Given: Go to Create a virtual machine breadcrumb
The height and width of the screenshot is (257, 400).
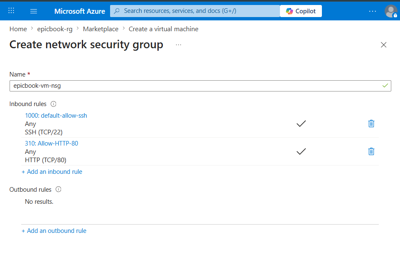Looking at the screenshot, I should click(164, 29).
